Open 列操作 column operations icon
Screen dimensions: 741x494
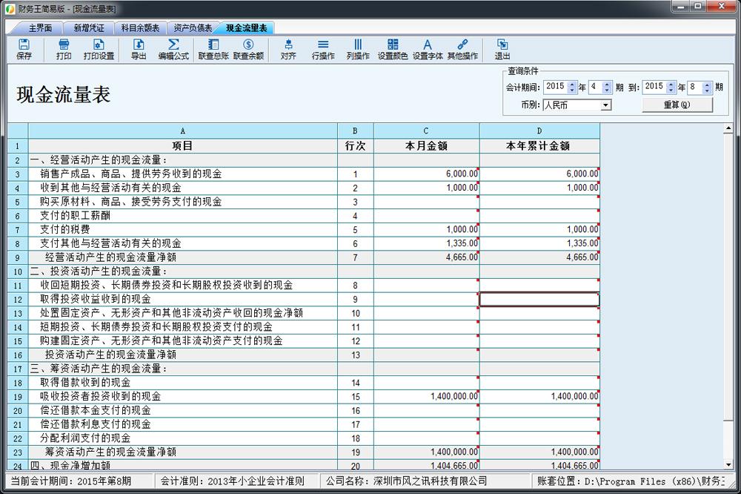pos(358,49)
